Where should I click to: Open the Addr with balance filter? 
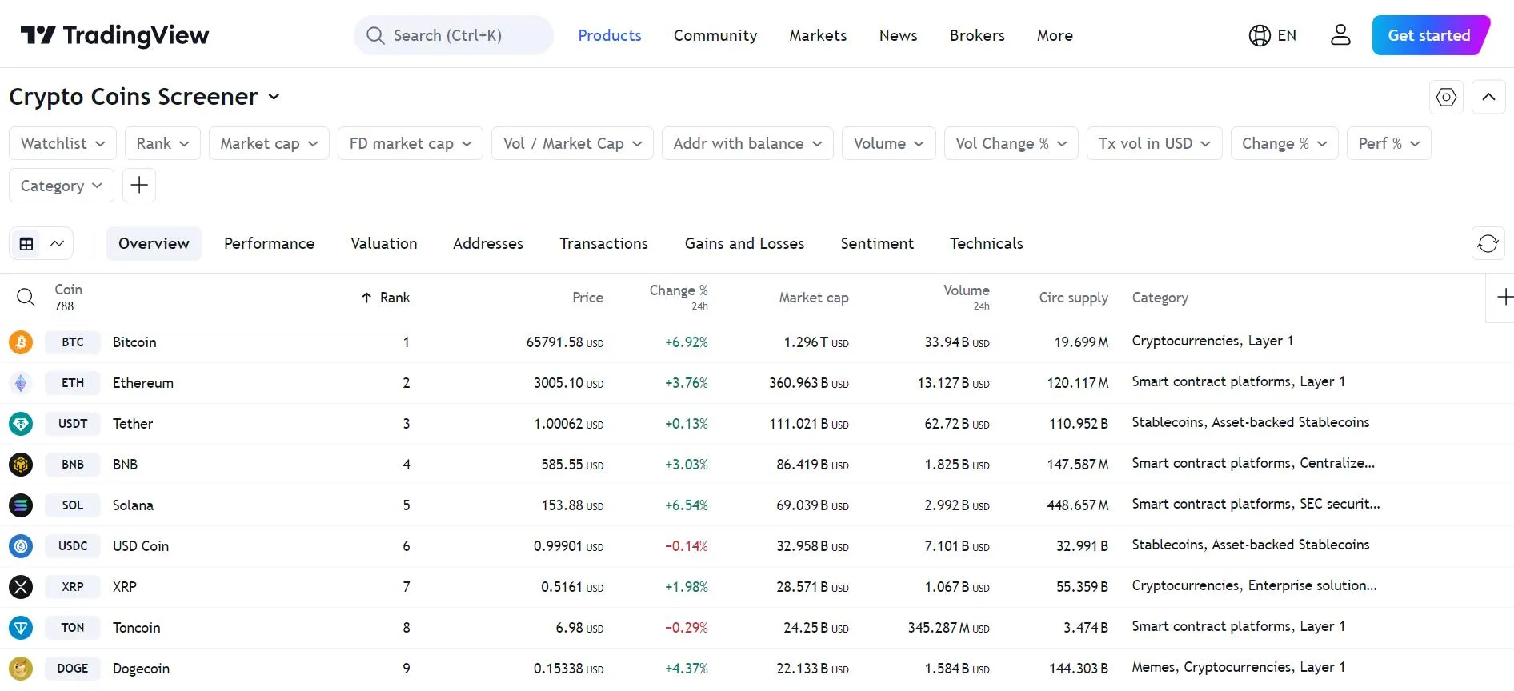[747, 143]
